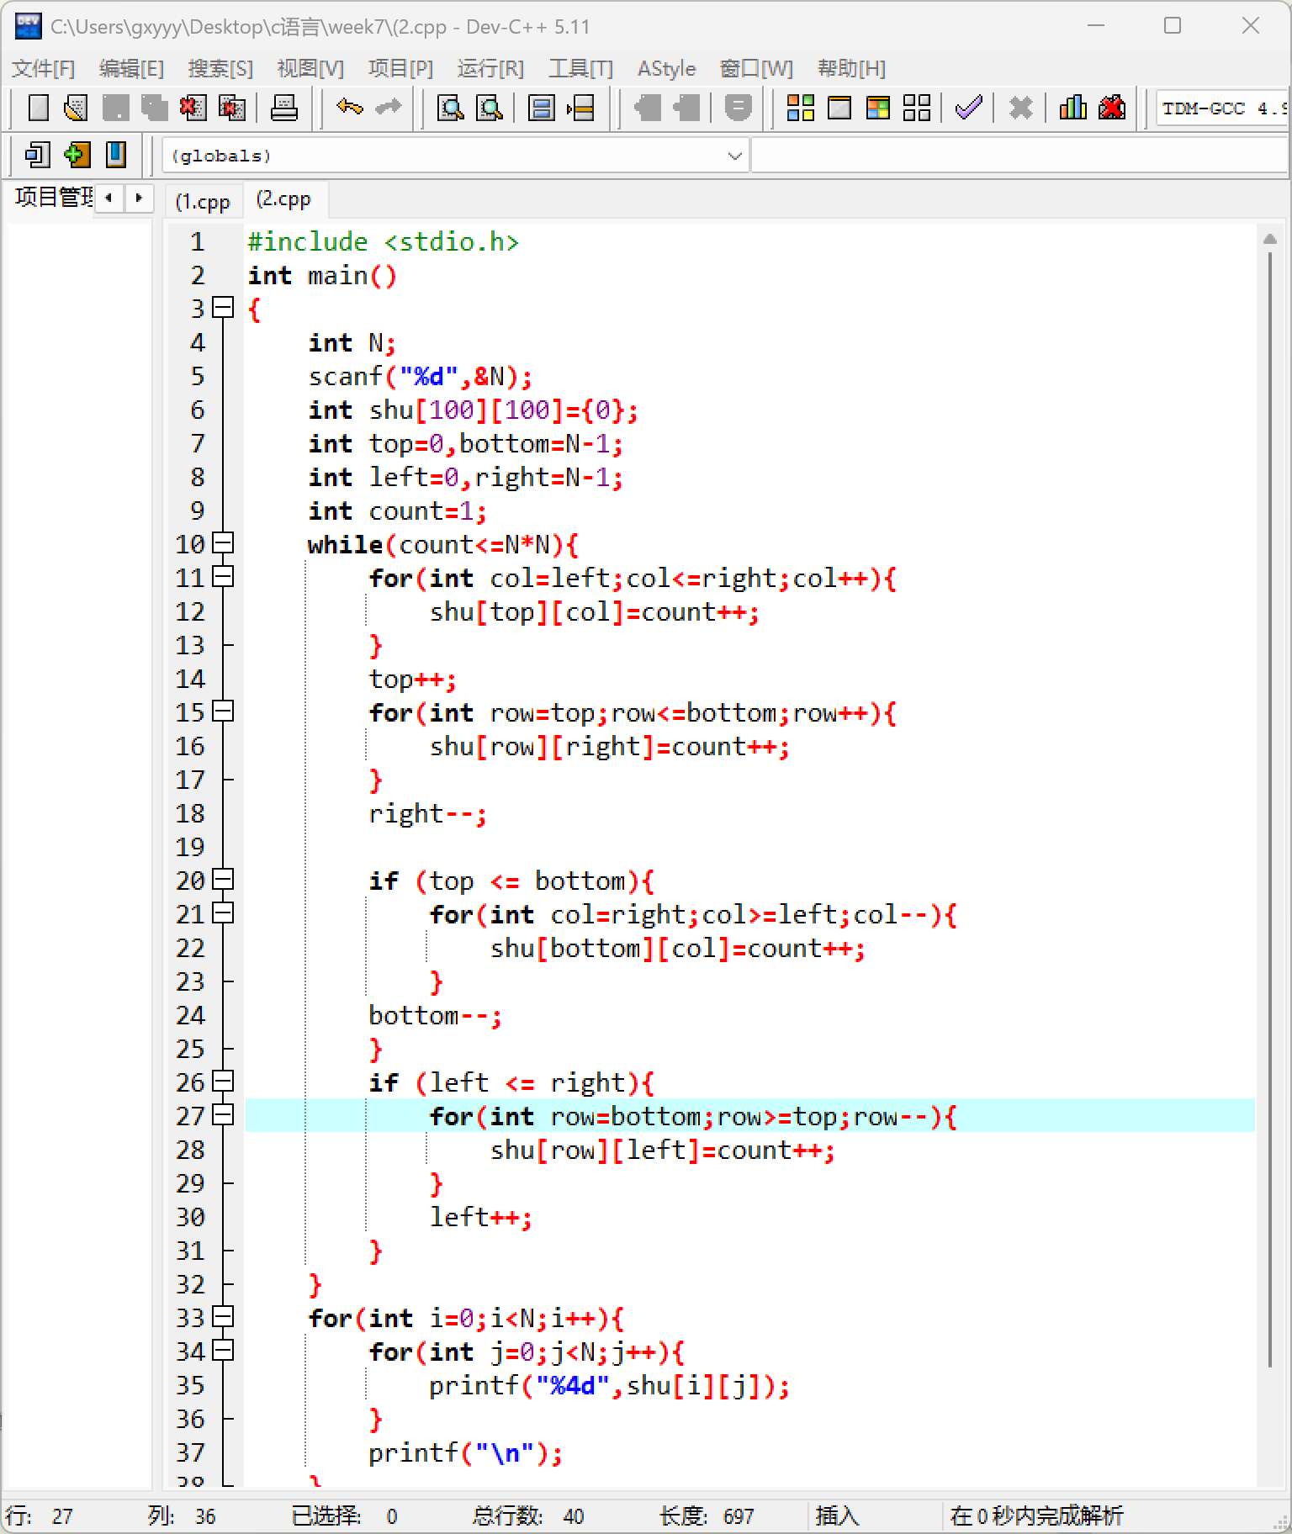Click the 长度 697 status bar entry
Screen dimensions: 1292x1534
(707, 1515)
